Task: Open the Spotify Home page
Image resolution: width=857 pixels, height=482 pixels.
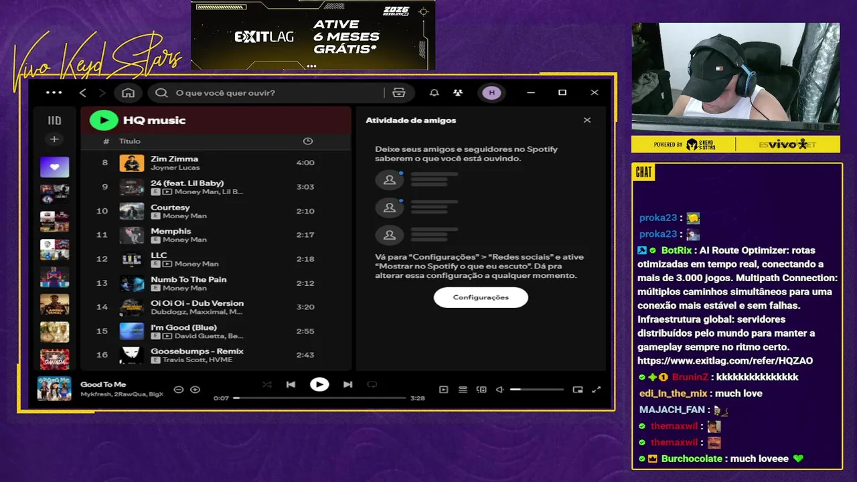Action: click(x=128, y=92)
